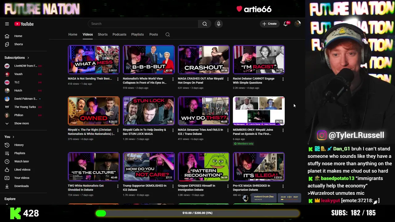Open options for 'MEMBERS ONLY: Rinyald Joins' video
Viewport: 395px width, 222px height.
(x=283, y=130)
